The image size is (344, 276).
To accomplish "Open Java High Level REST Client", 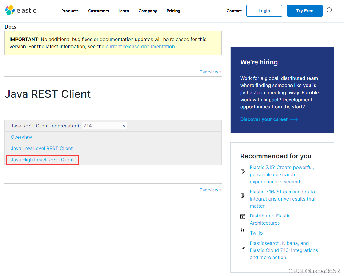I will click(42, 160).
